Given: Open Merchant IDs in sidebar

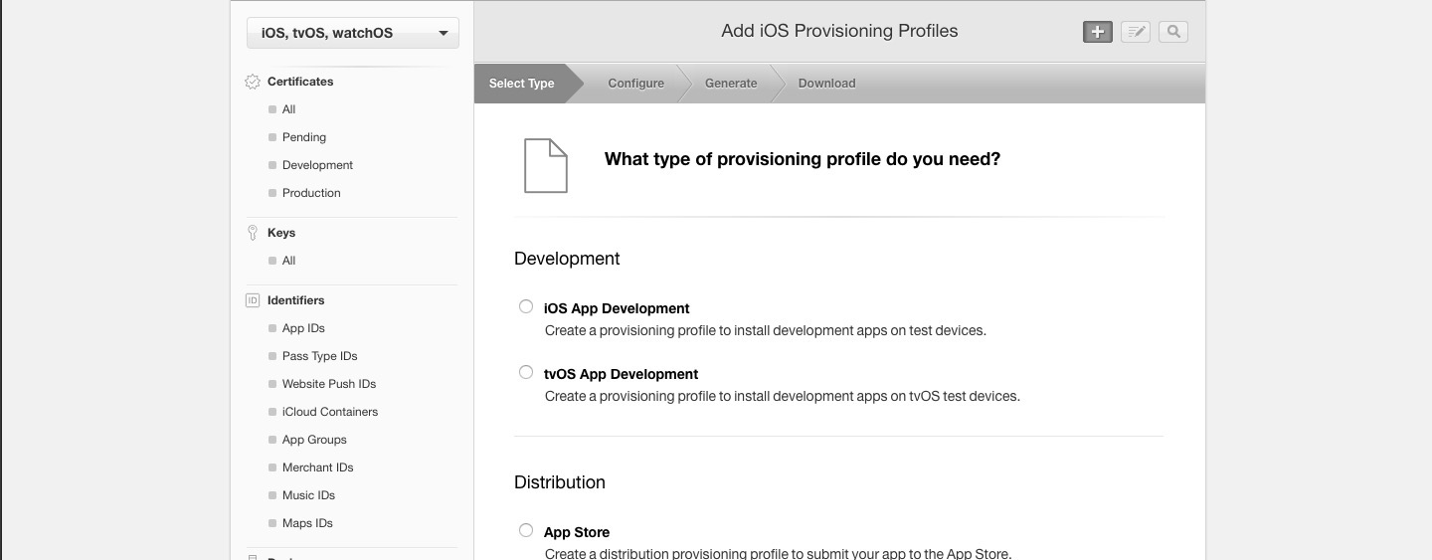Looking at the screenshot, I should pos(317,467).
